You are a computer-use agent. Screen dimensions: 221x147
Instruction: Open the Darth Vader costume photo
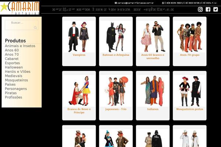(x=153, y=138)
